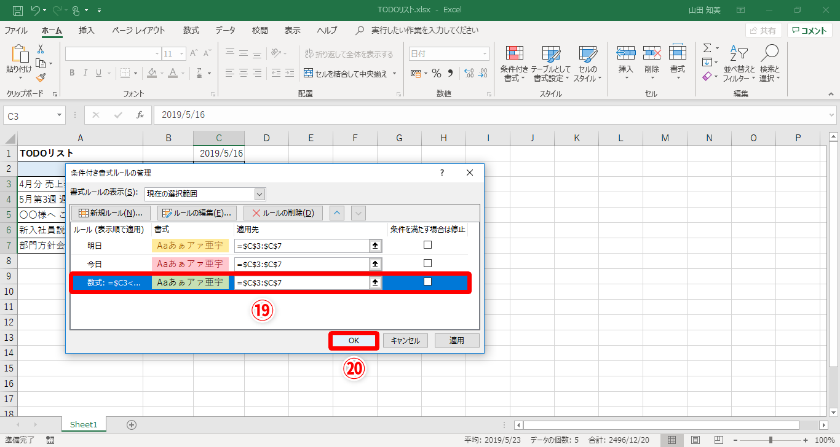This screenshot has height=447, width=840.
Task: Click the Save icon in the title bar
Action: tap(18, 10)
